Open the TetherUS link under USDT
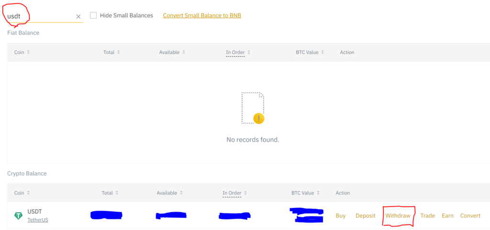Viewport: 490px width, 230px height. click(x=38, y=219)
